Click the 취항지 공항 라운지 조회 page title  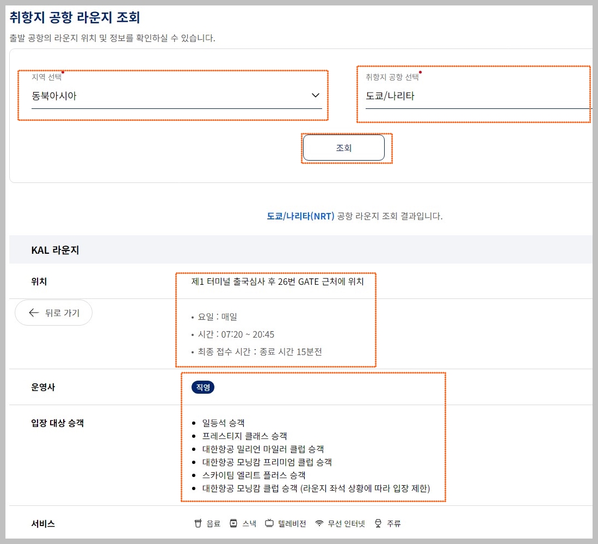(x=75, y=17)
